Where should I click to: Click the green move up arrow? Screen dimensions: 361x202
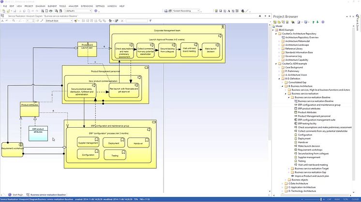[313, 22]
